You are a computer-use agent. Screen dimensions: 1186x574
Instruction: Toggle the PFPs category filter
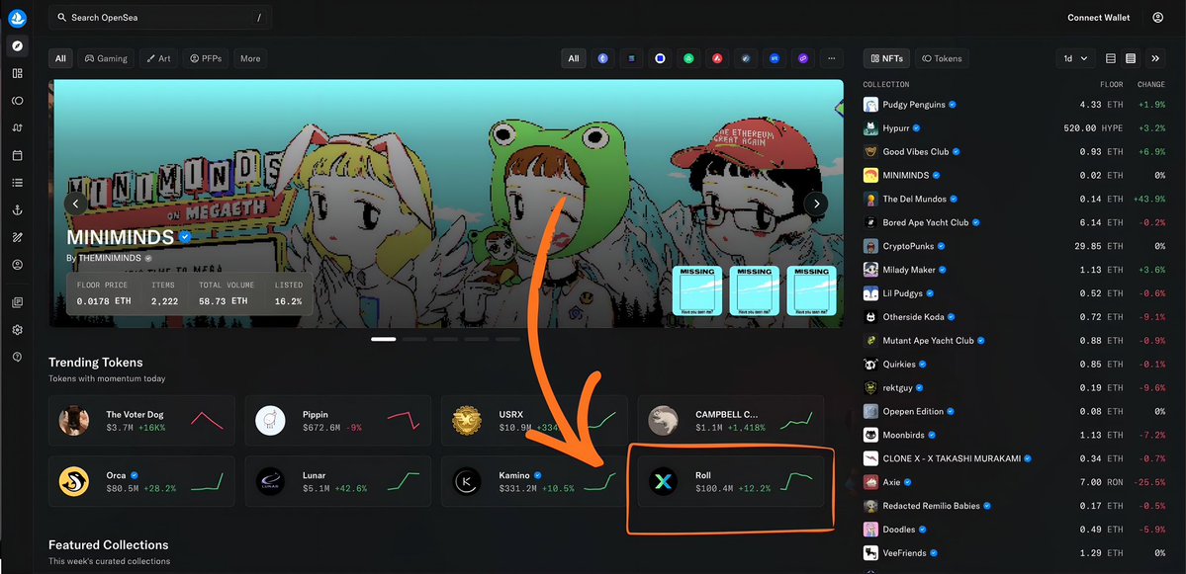click(205, 58)
